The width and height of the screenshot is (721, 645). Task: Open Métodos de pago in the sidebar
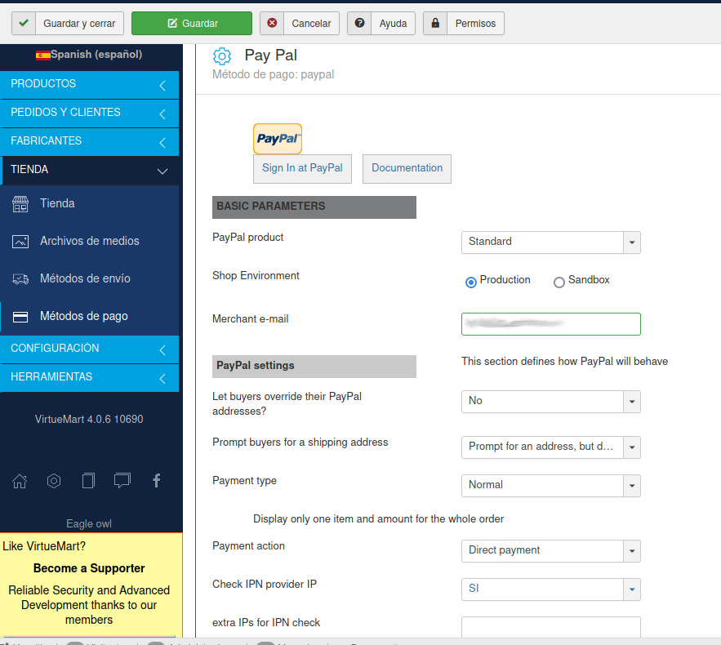(89, 317)
